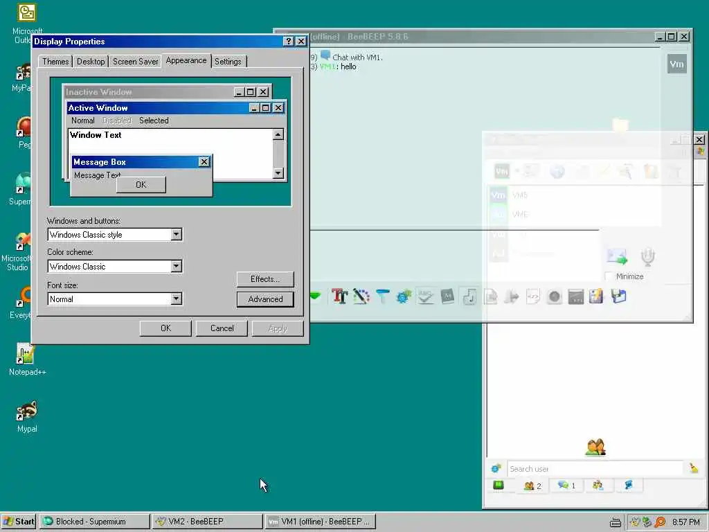Select the Appearance tab
Viewport: 709px width, 532px height.
click(186, 61)
